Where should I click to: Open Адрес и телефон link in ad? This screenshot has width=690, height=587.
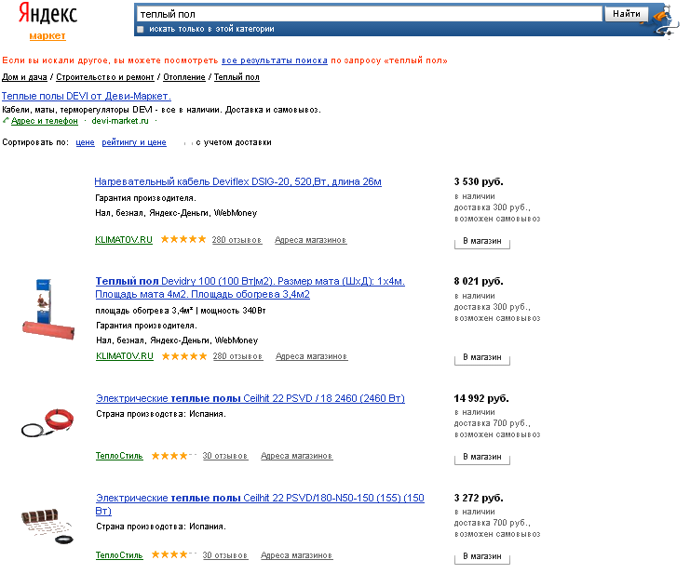click(45, 121)
